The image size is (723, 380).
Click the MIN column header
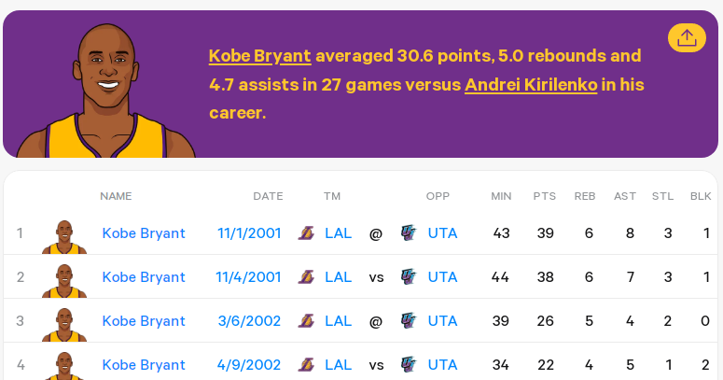[x=502, y=196]
